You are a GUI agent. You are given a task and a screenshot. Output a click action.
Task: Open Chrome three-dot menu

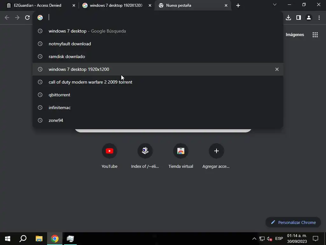click(x=319, y=18)
